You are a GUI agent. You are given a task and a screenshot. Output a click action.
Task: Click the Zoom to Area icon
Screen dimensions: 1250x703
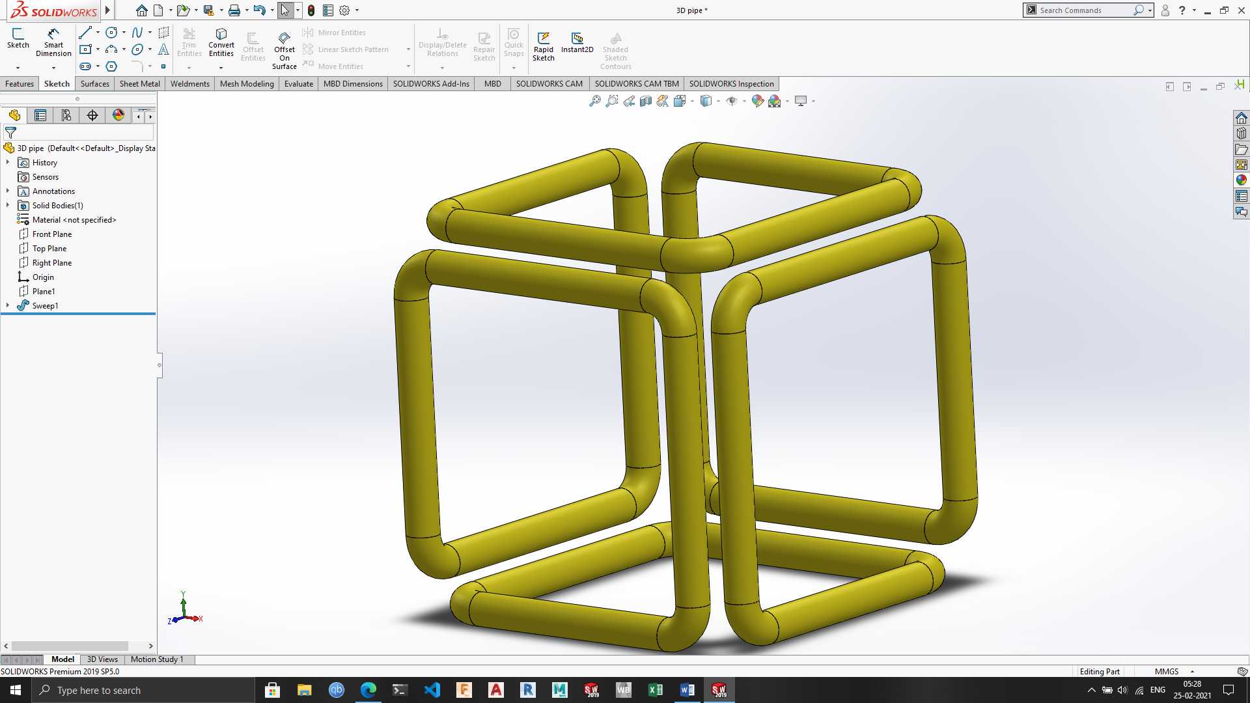click(x=611, y=101)
